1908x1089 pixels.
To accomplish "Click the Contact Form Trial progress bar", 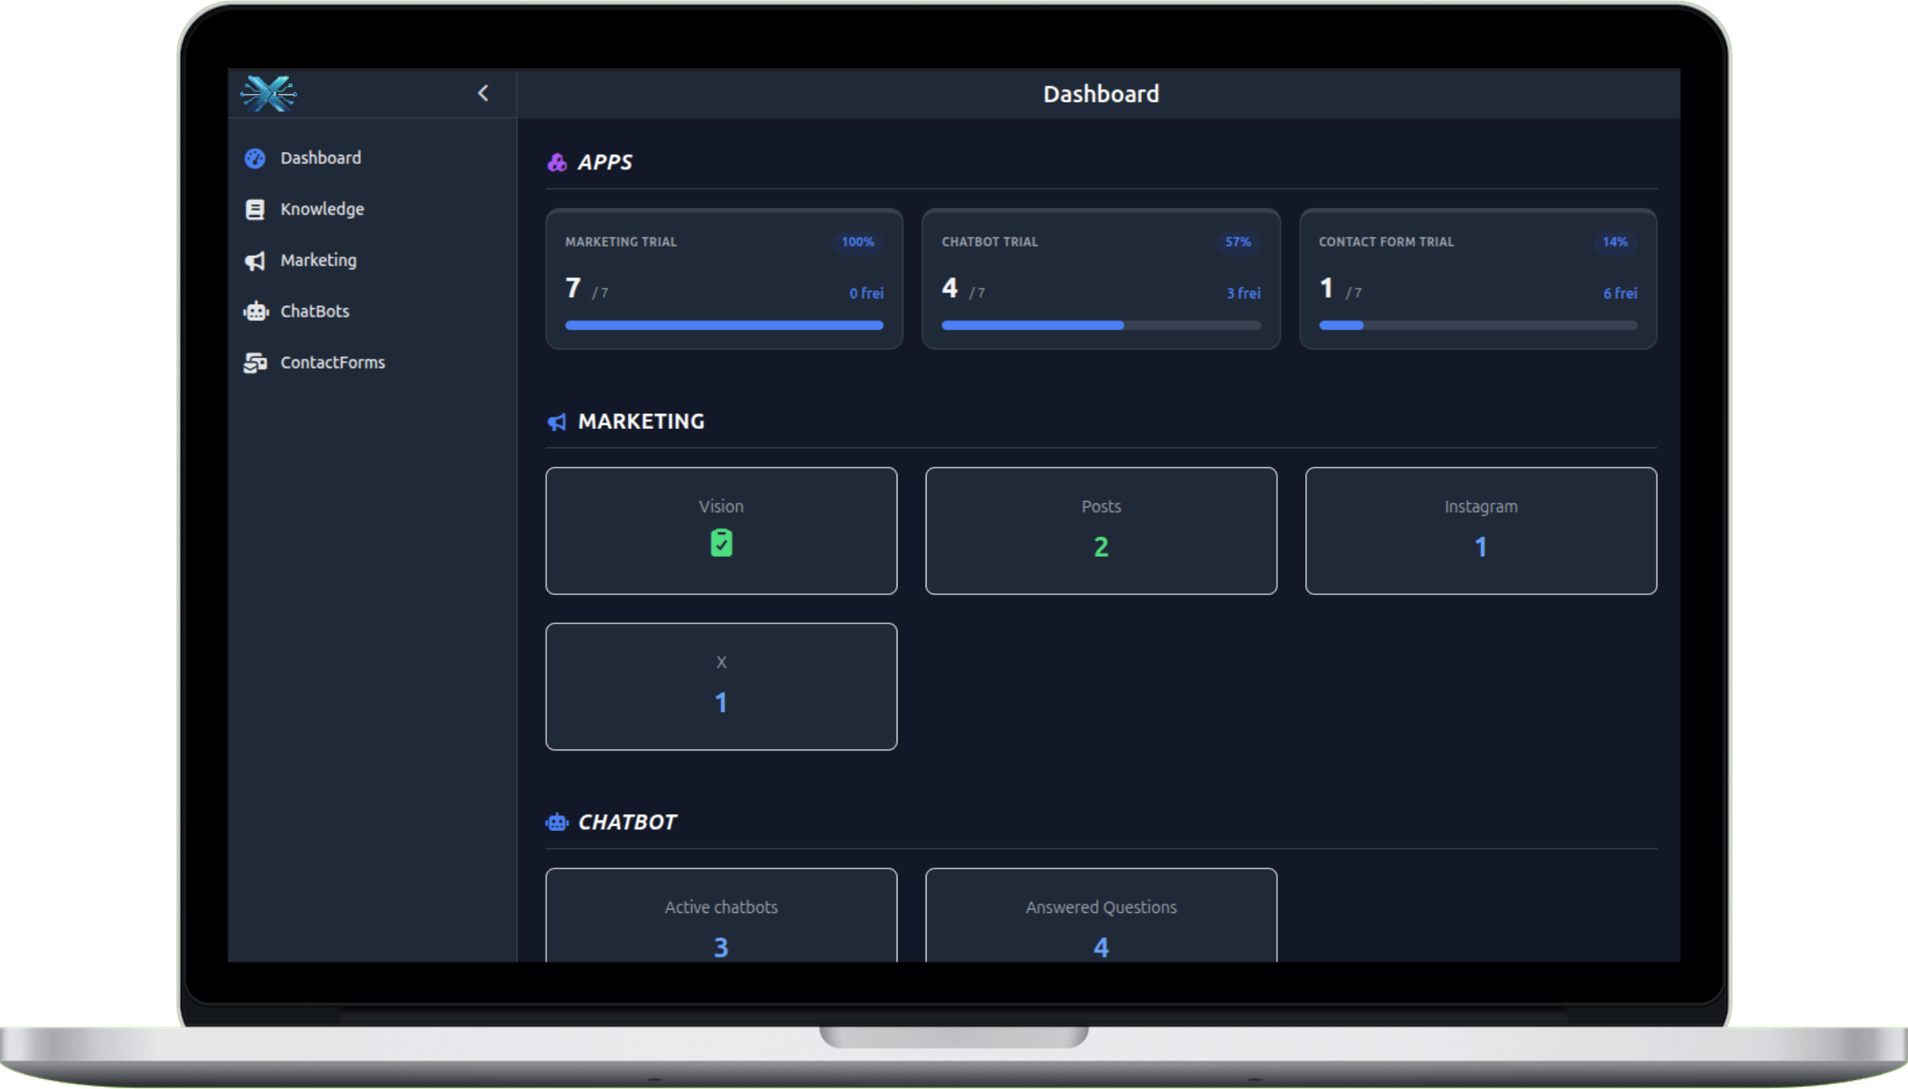I will tap(1478, 324).
